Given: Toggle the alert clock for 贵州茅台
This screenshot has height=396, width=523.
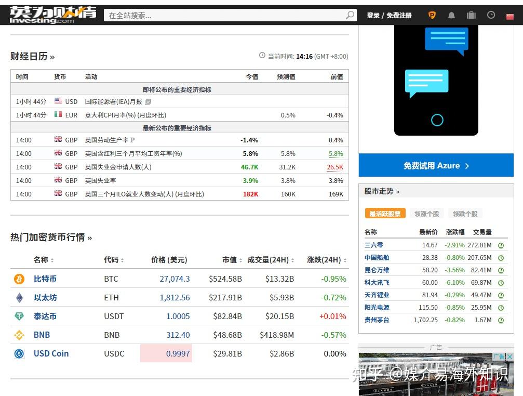Looking at the screenshot, I should click(x=500, y=320).
